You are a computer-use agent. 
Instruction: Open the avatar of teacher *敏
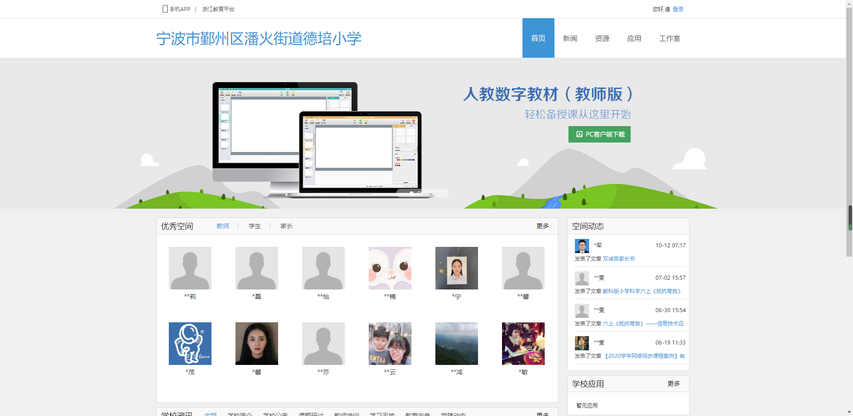pyautogui.click(x=523, y=344)
